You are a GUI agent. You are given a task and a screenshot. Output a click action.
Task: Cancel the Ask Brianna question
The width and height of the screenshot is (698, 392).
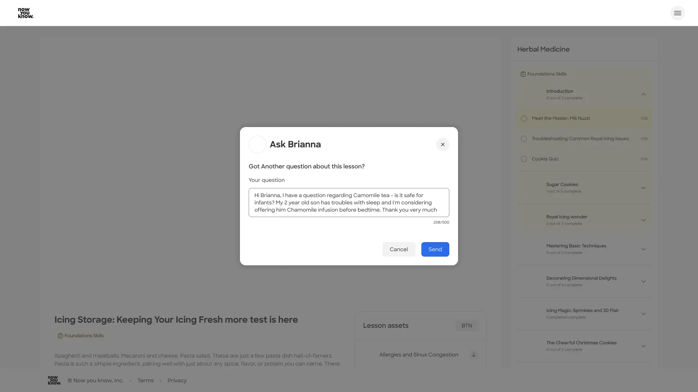398,249
